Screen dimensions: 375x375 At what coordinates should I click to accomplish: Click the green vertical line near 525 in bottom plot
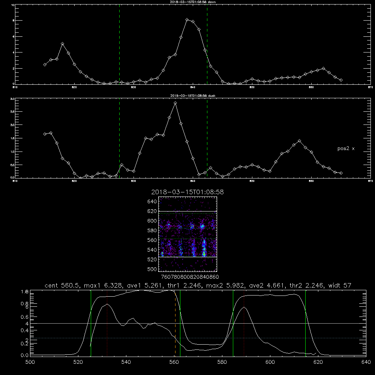click(x=91, y=323)
